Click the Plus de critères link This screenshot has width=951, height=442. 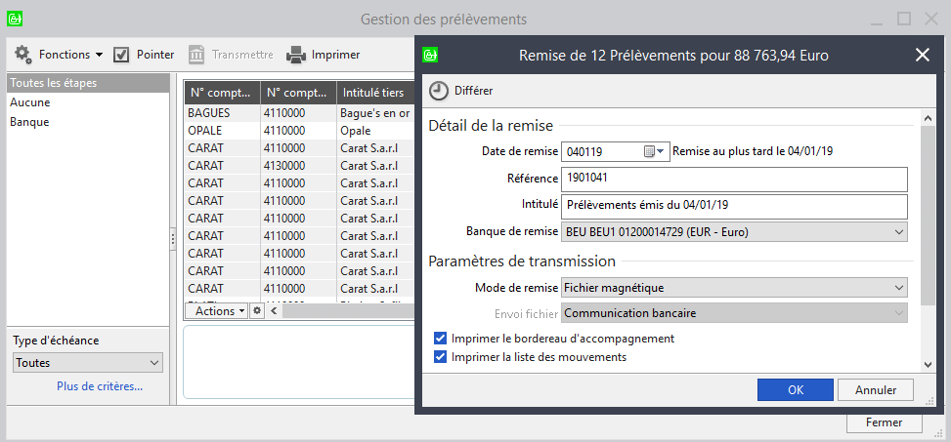point(100,386)
